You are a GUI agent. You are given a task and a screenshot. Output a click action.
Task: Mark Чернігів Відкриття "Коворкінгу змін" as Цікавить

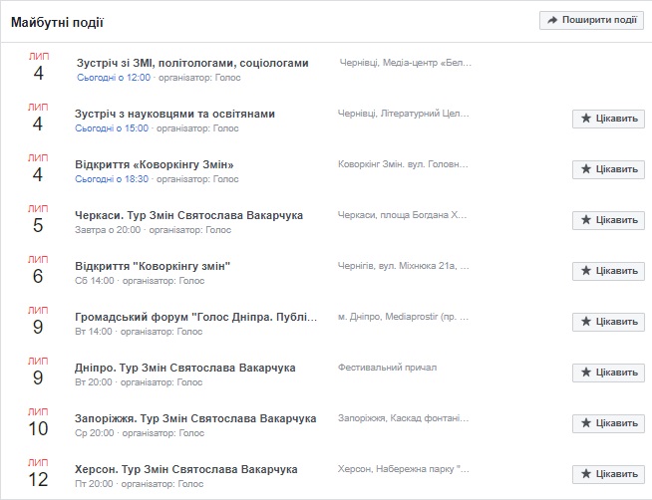coord(608,271)
